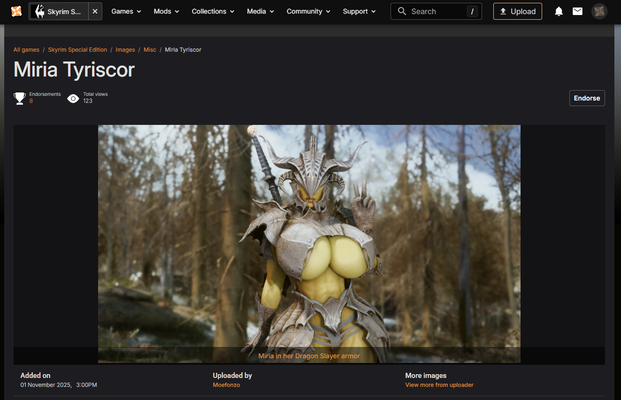Viewport: 621px width, 400px height.
Task: Expand the Games menu
Action: 126,11
